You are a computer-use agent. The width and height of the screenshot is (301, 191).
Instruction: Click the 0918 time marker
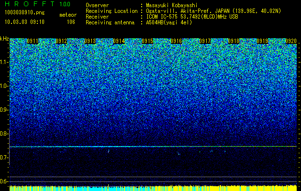tap(234, 41)
